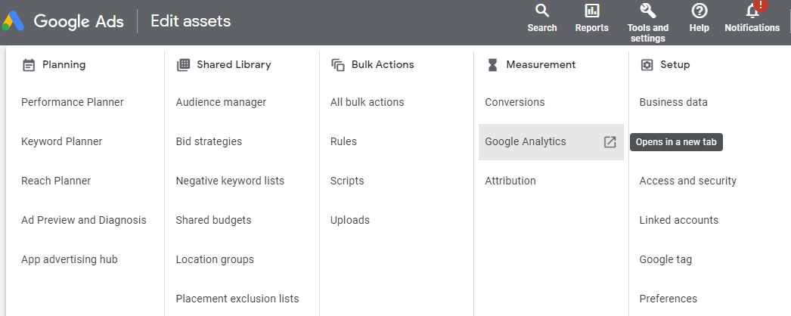Click the Bulk Actions copy icon

click(x=338, y=65)
